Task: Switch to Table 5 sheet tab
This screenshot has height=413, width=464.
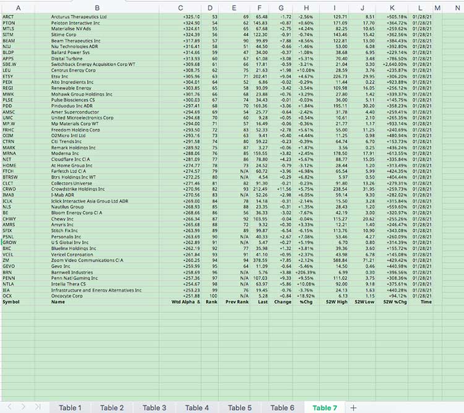Action: pos(240,407)
